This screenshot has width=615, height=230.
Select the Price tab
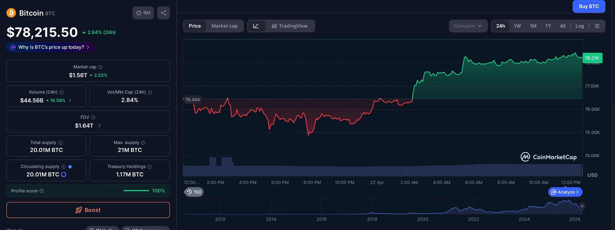(x=195, y=26)
